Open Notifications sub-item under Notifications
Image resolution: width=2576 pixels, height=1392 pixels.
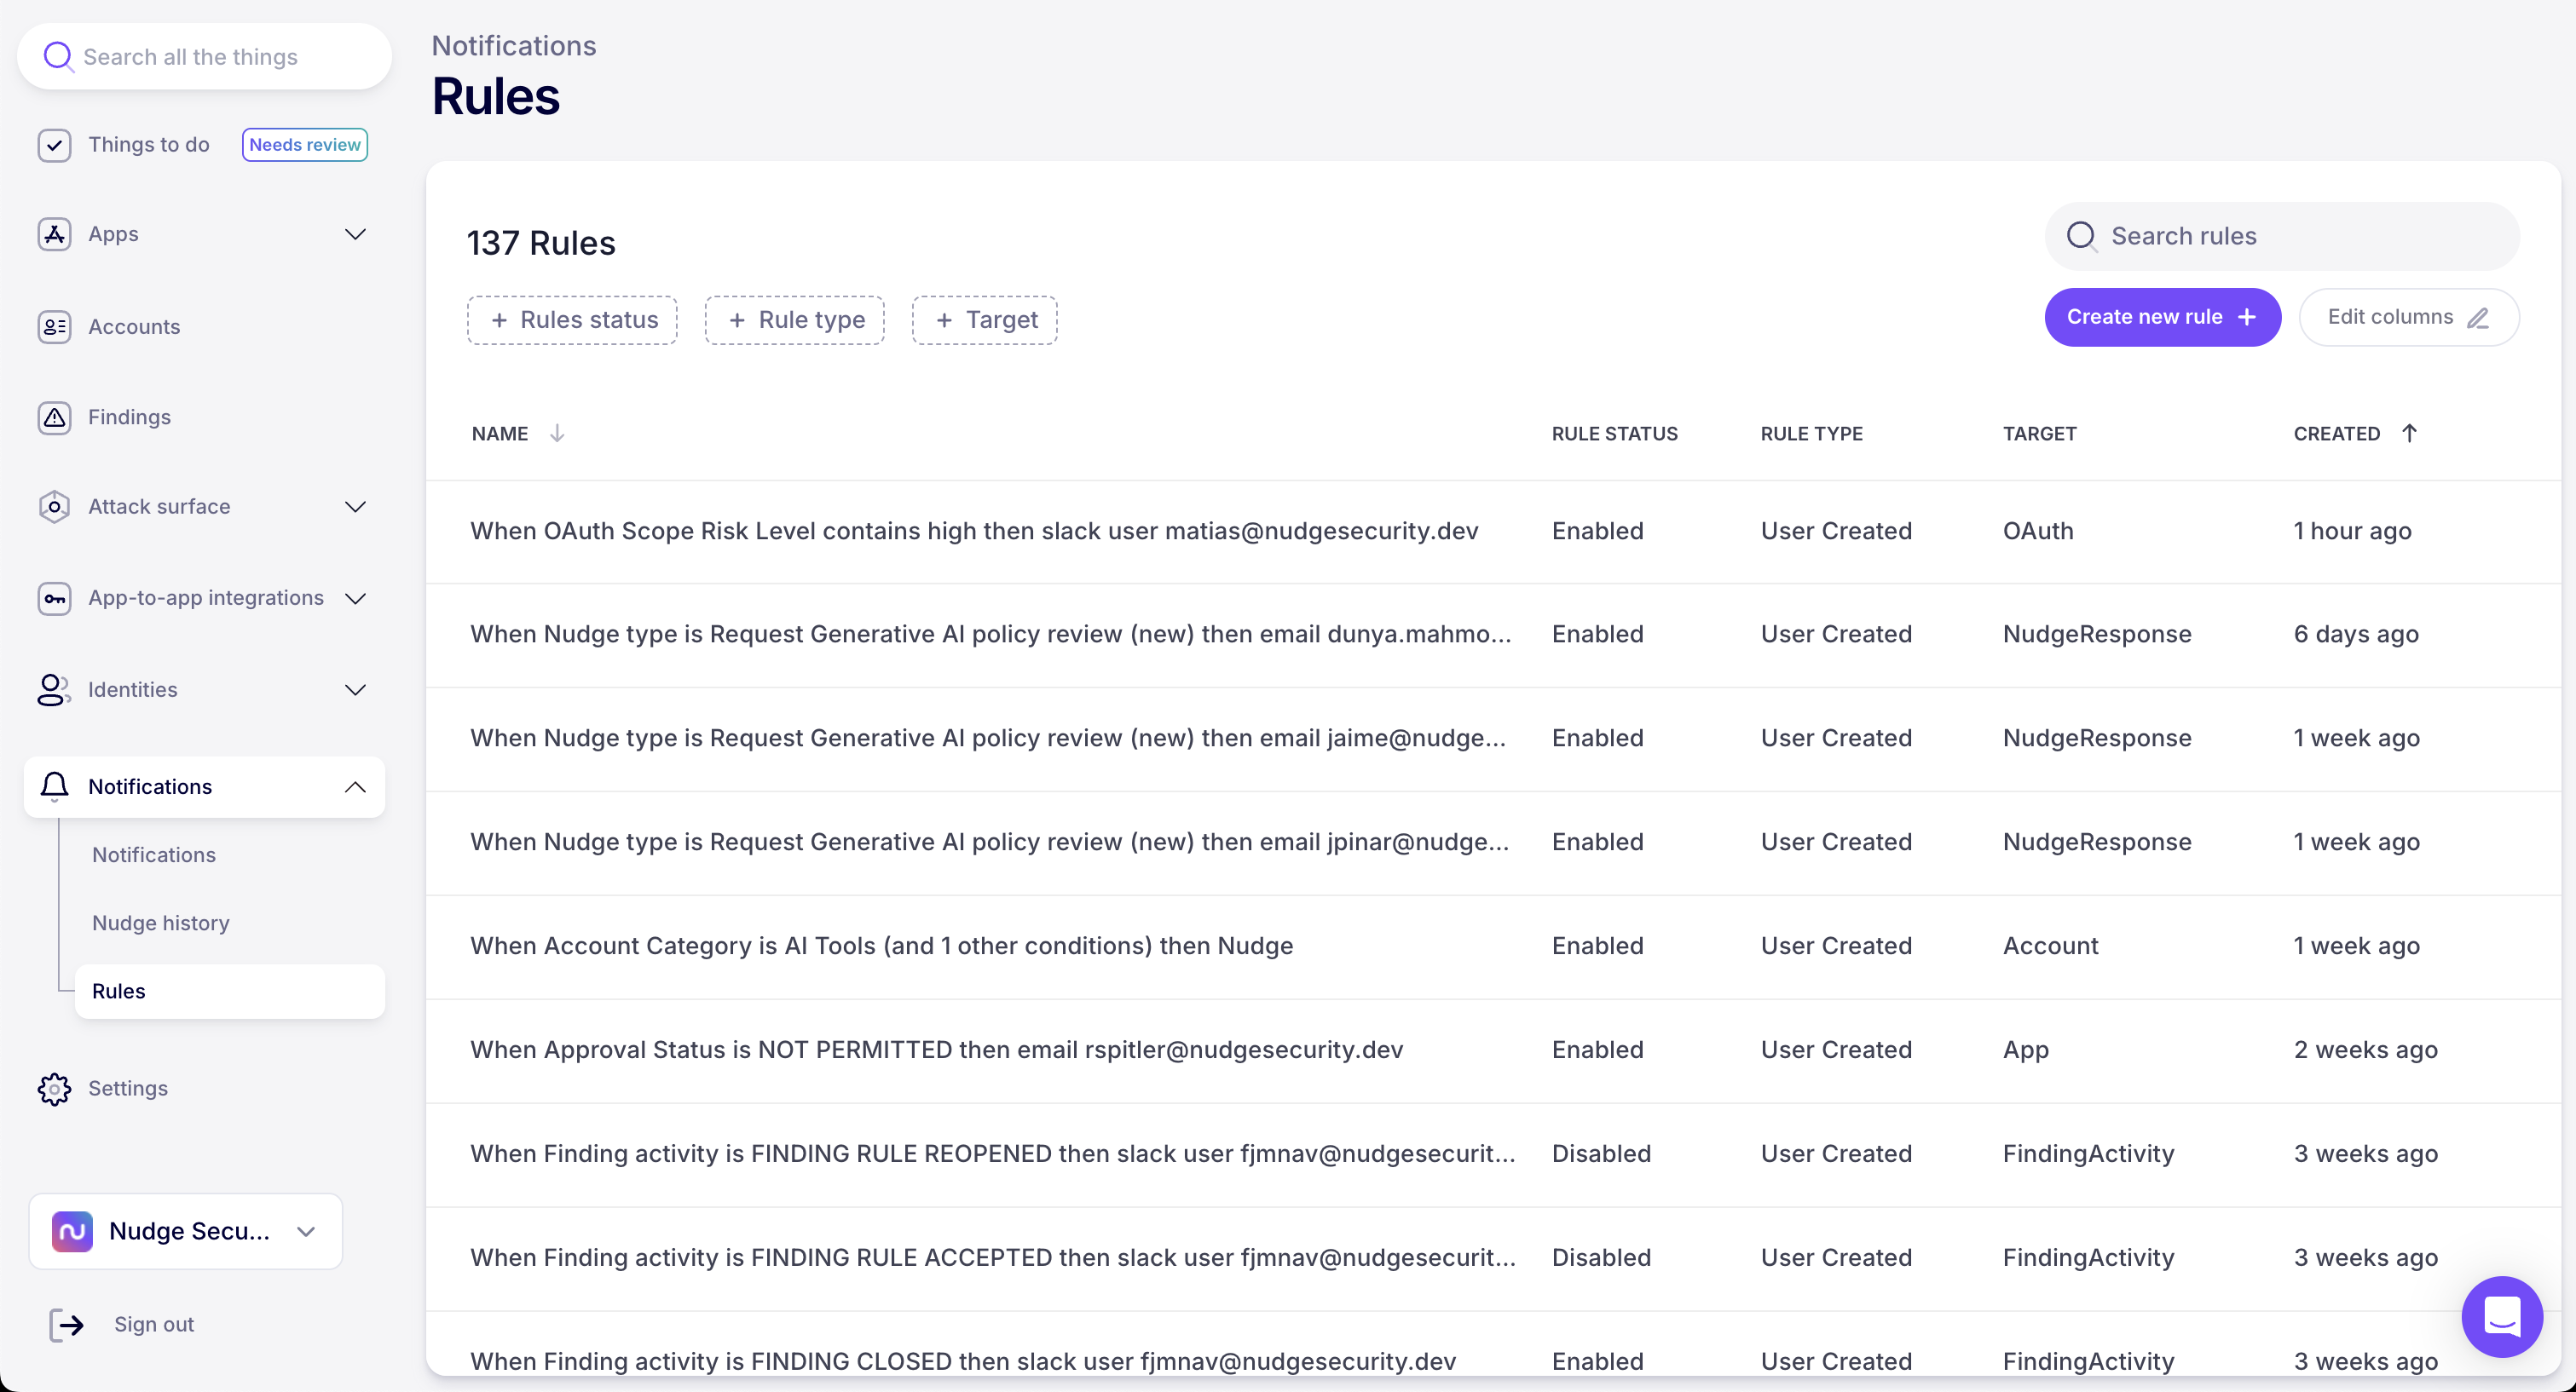(x=154, y=854)
